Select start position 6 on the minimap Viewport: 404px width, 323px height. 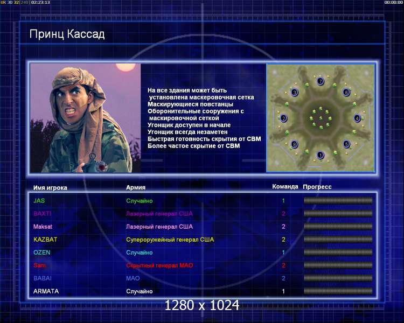[x=346, y=92]
